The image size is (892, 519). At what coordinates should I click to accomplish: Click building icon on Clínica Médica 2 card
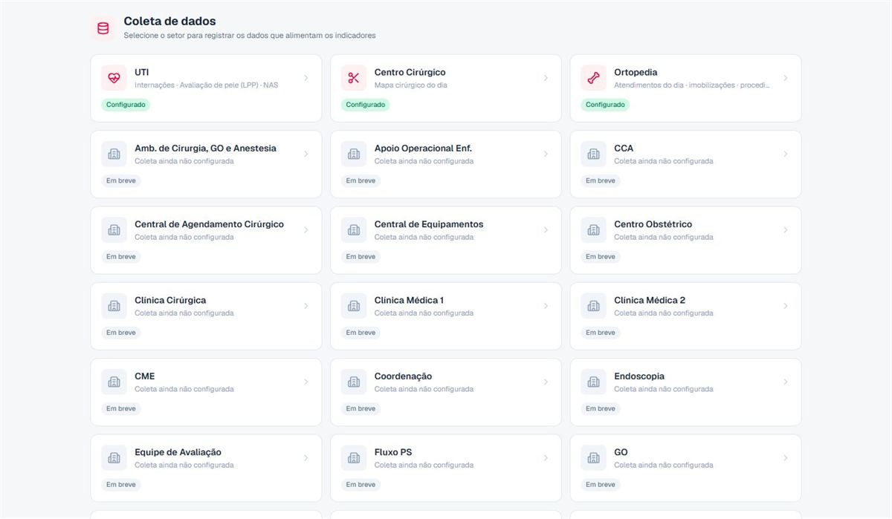click(x=593, y=306)
